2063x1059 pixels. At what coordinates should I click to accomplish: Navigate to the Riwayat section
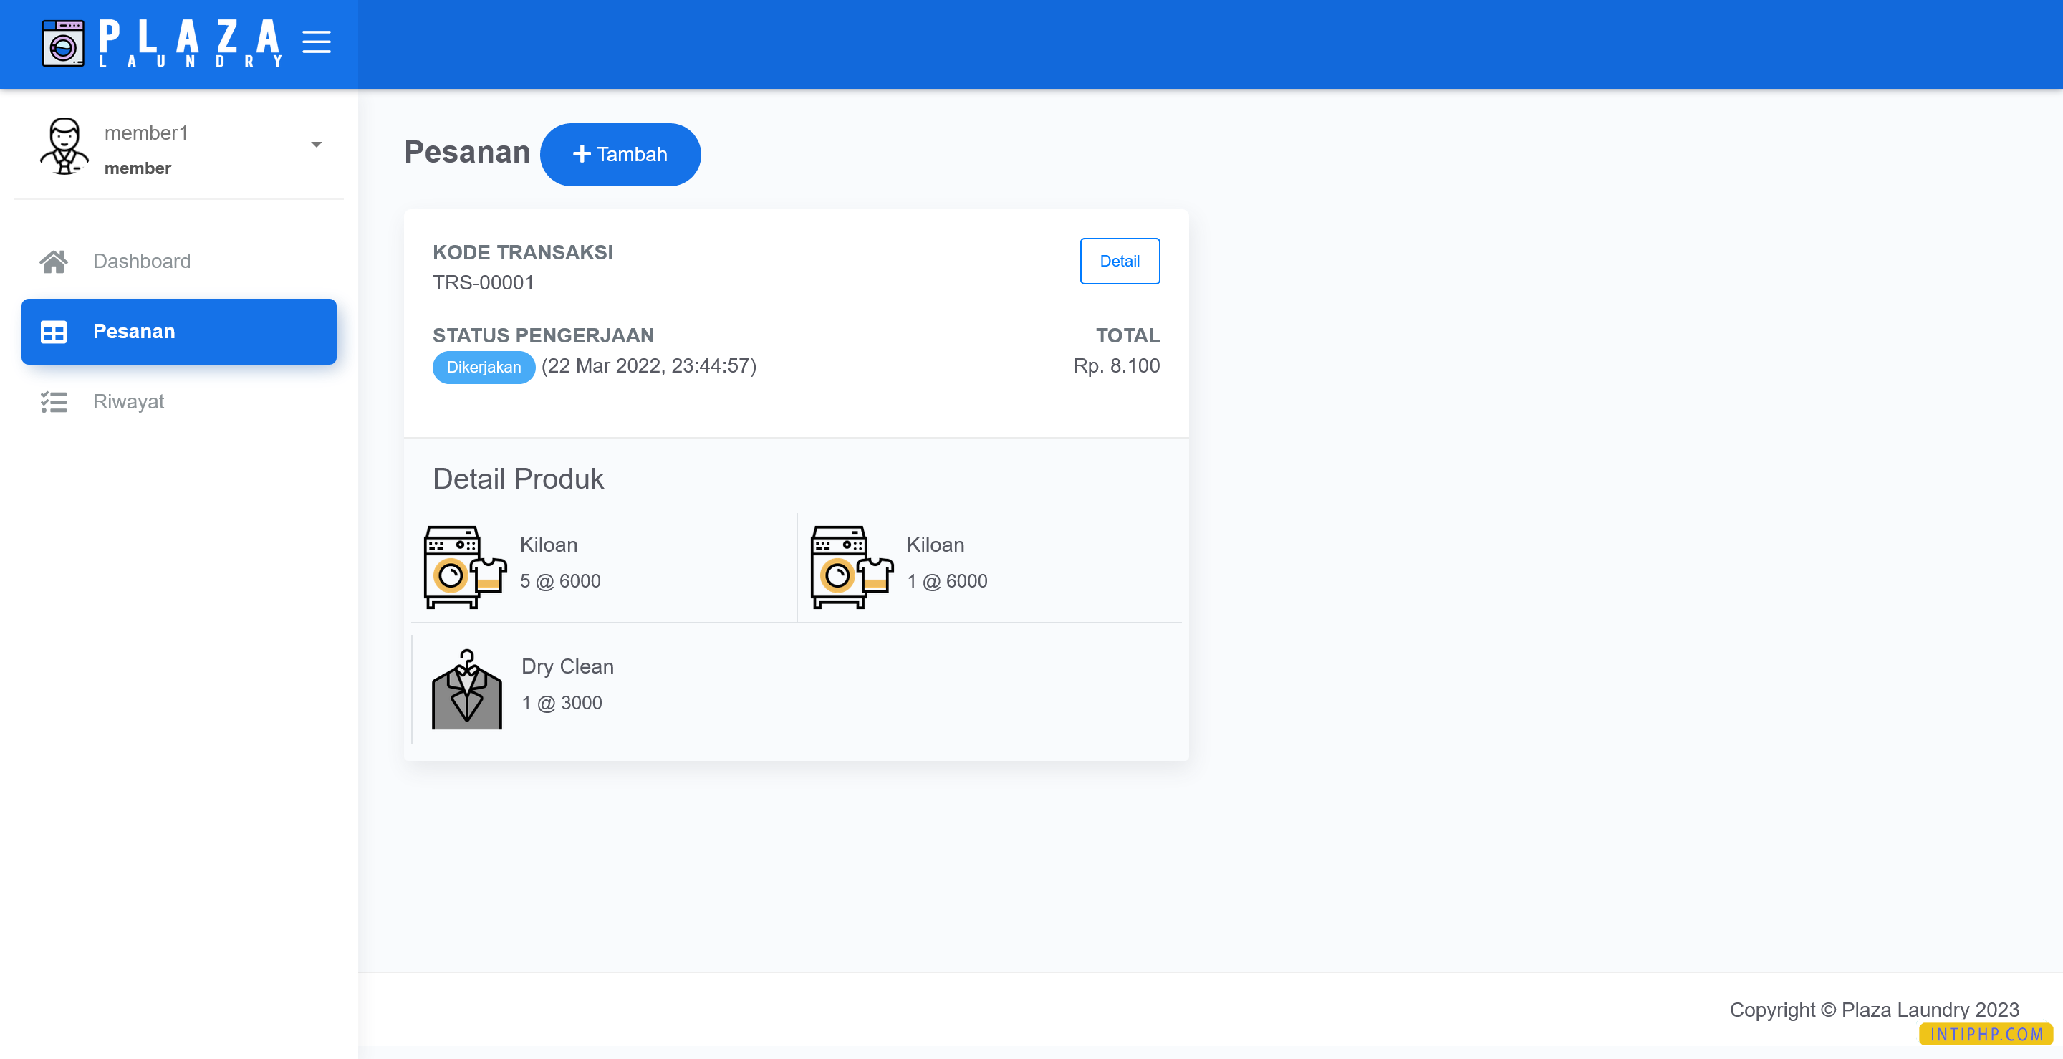(128, 401)
